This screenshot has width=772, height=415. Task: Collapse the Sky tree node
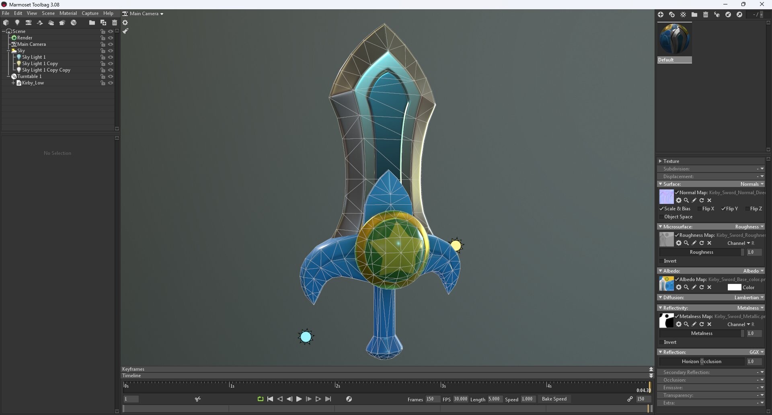8,51
